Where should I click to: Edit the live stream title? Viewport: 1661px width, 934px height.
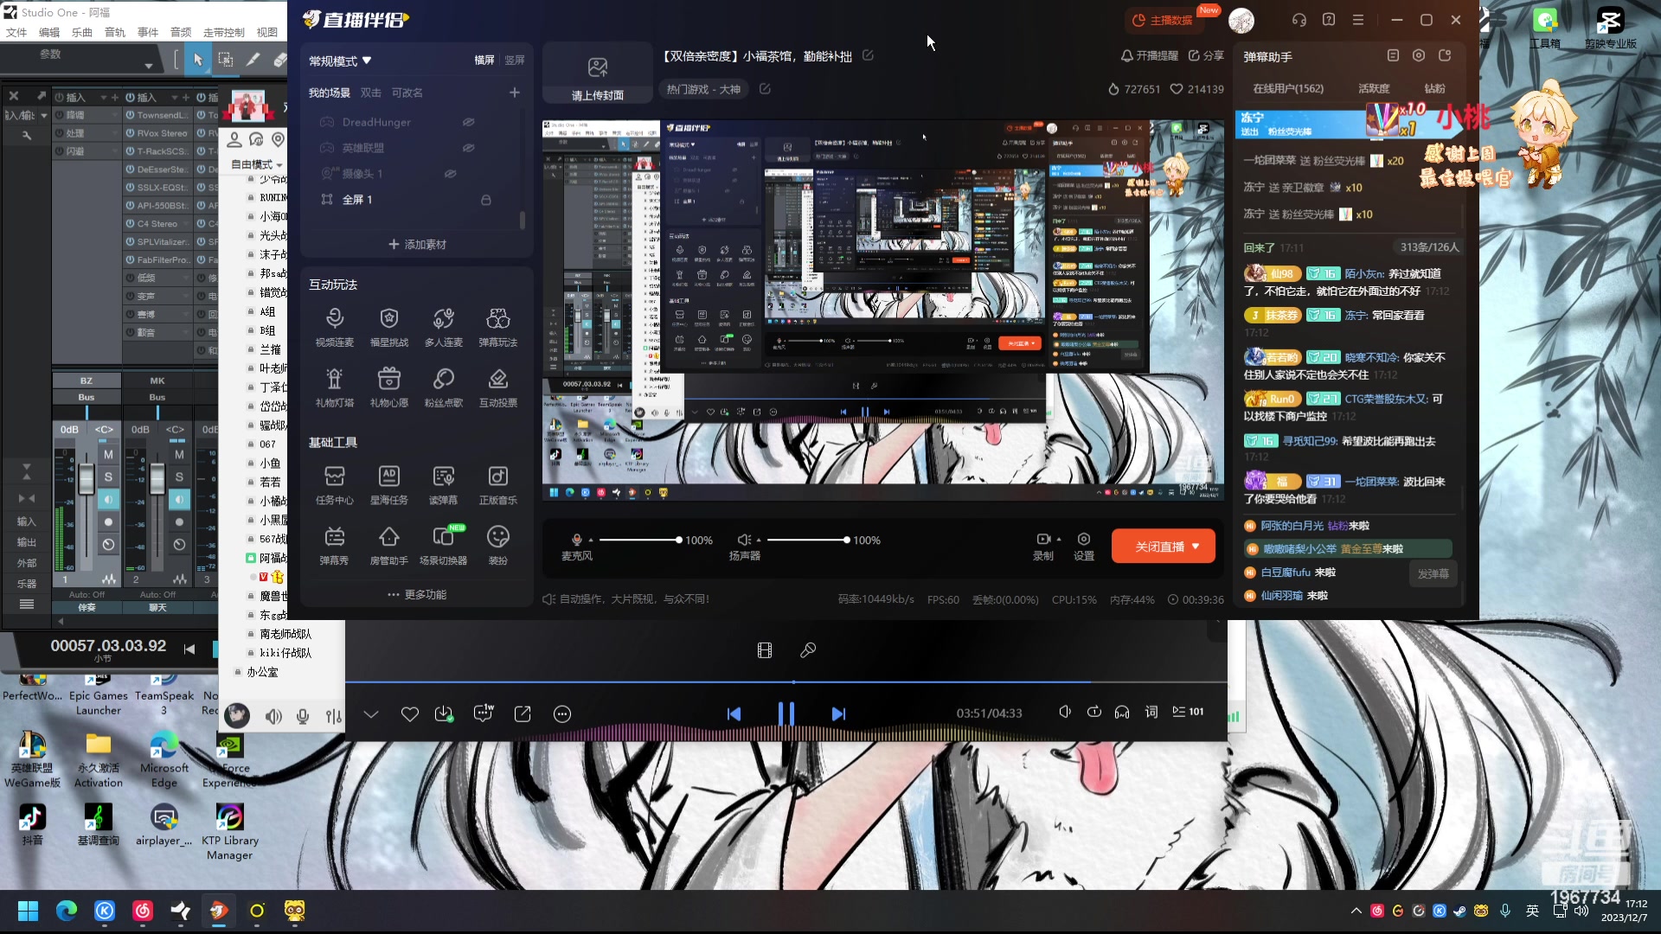click(868, 55)
